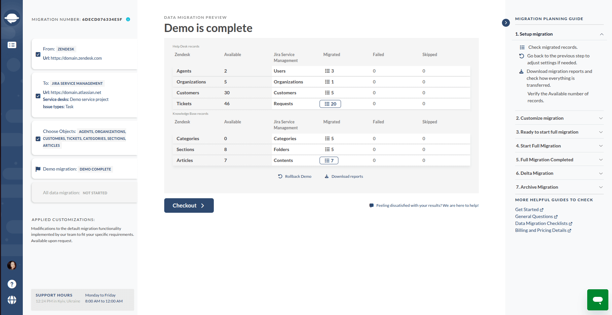Toggle the Choose Objects checkbox
612x315 pixels.
pyautogui.click(x=38, y=139)
